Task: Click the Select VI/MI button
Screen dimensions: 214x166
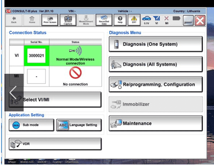Action: tap(55, 100)
